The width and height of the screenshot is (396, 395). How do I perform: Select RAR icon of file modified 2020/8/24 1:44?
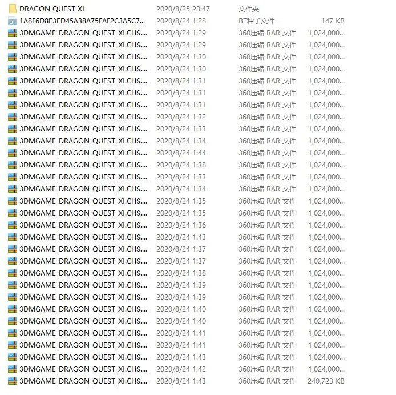point(13,153)
